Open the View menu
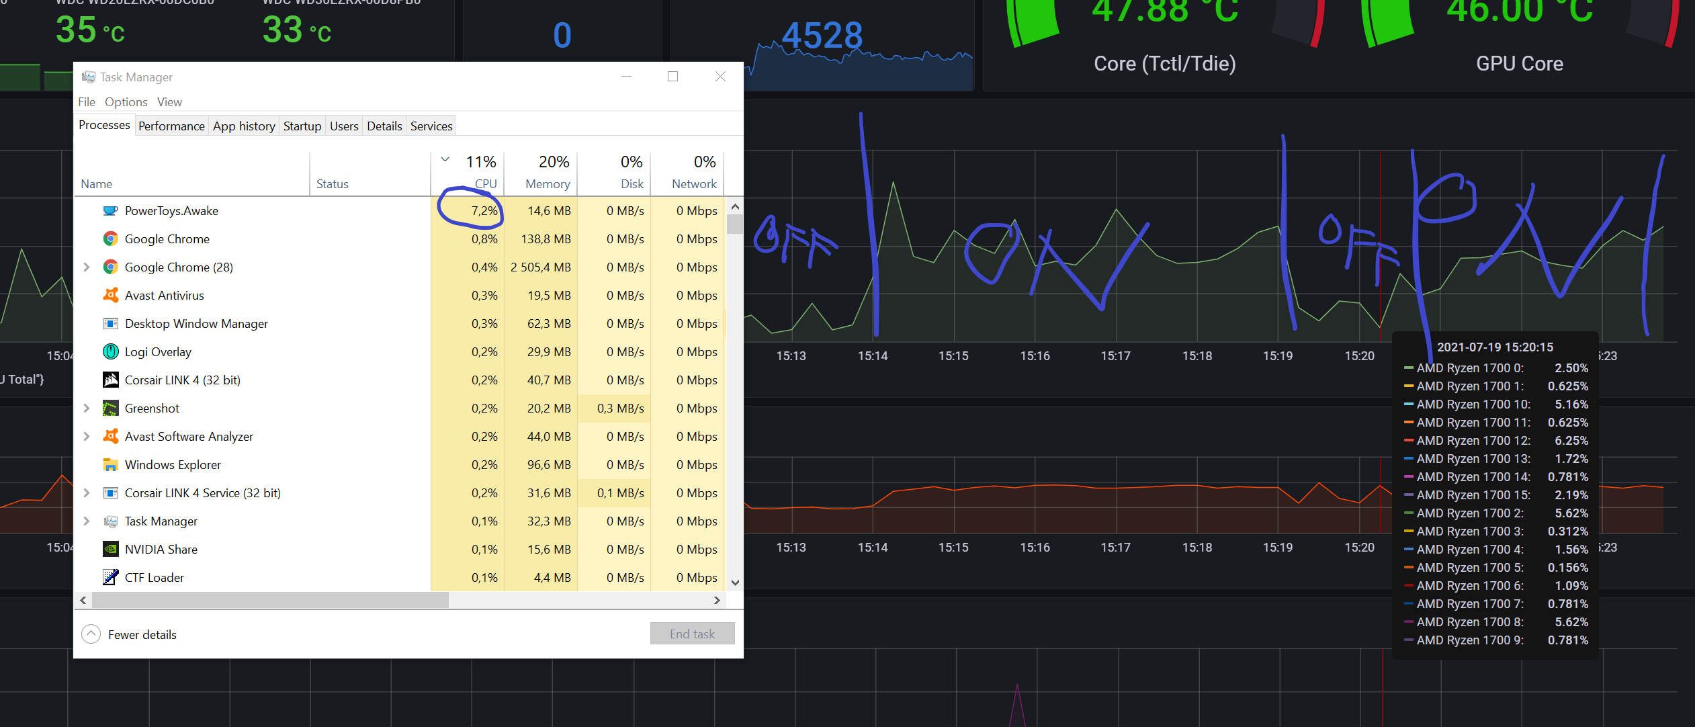The width and height of the screenshot is (1695, 727). coord(169,102)
